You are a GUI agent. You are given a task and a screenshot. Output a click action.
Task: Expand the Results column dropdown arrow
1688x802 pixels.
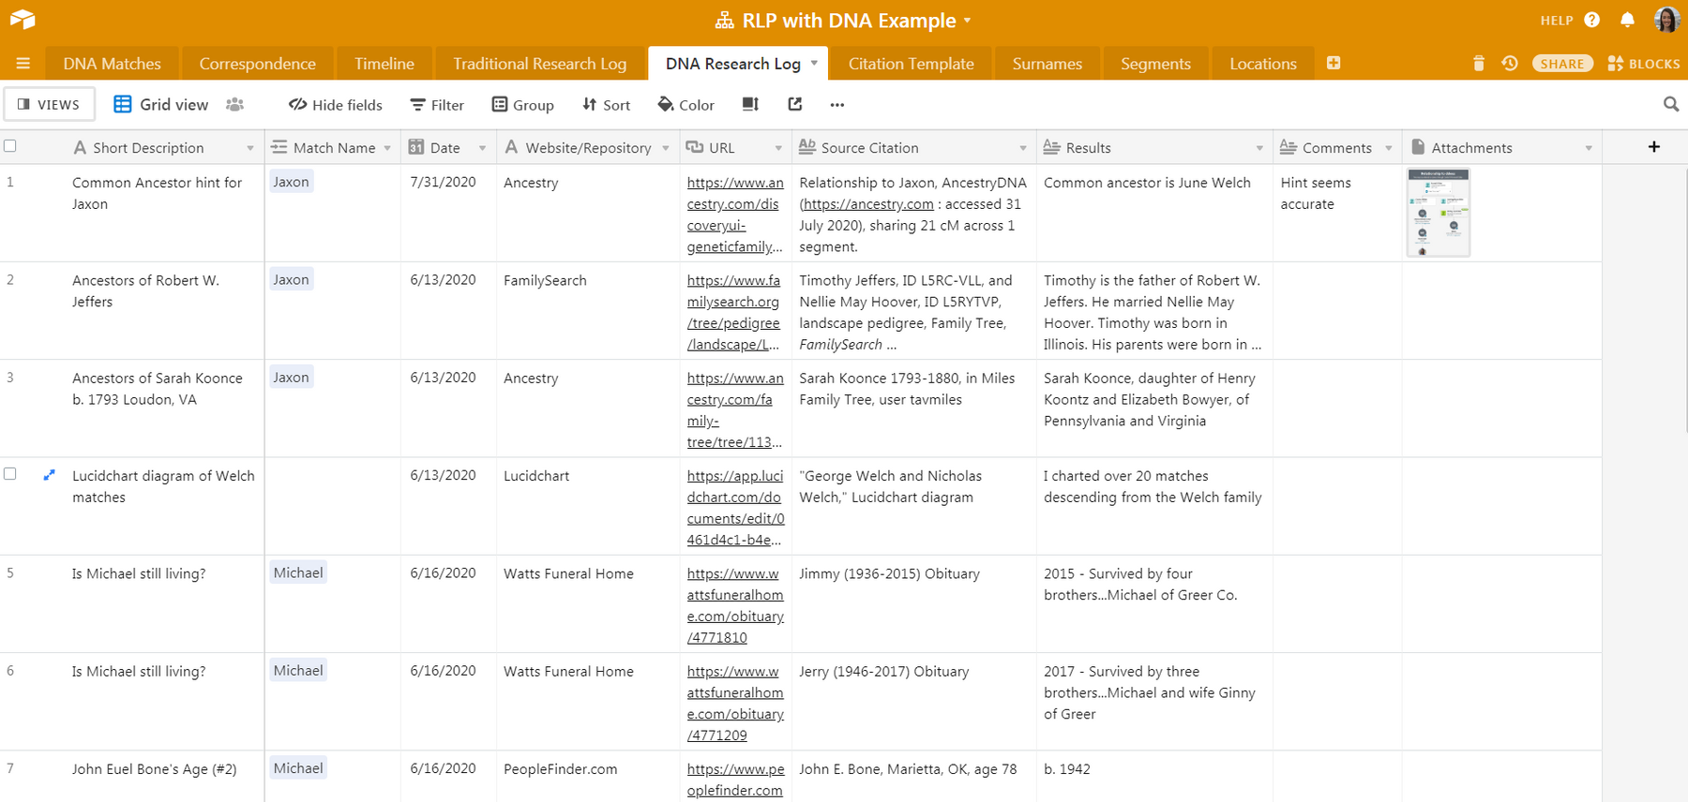point(1258,148)
